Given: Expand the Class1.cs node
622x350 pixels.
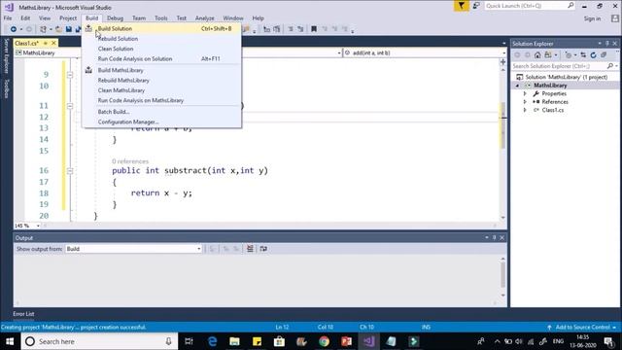Looking at the screenshot, I should 525,110.
